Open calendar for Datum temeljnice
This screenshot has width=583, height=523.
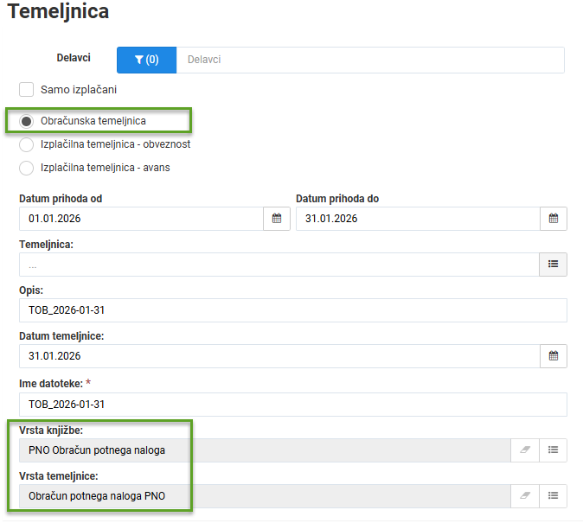click(x=554, y=356)
